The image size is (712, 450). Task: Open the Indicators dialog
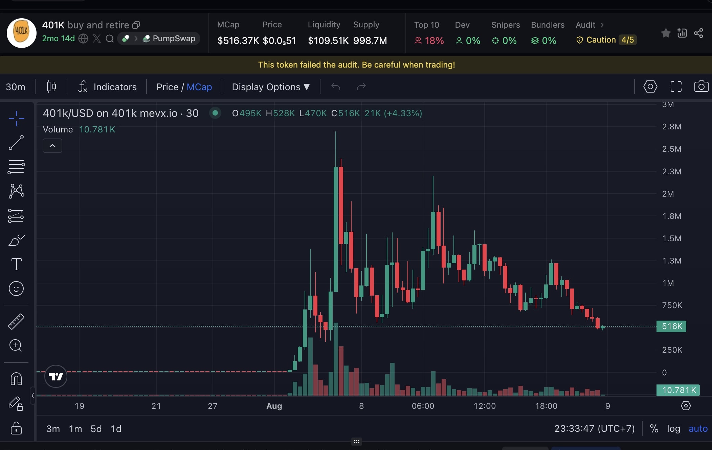(x=107, y=87)
